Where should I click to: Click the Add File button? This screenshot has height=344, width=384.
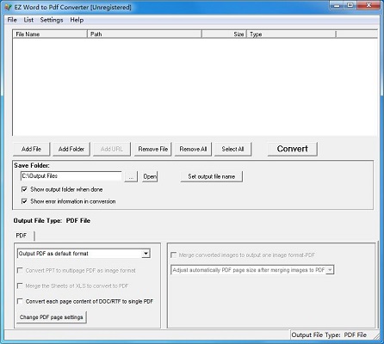click(31, 149)
